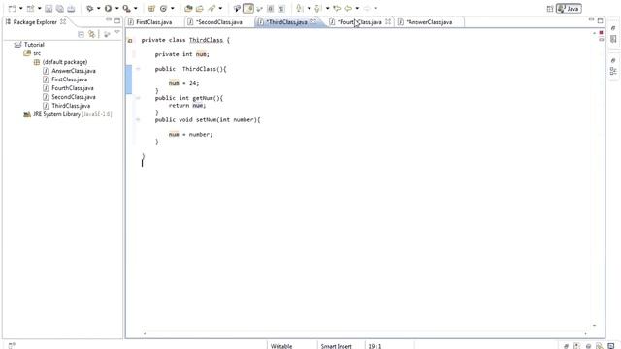Minimize the Package Explorer view
Image resolution: width=621 pixels, height=349 pixels.
109,19
